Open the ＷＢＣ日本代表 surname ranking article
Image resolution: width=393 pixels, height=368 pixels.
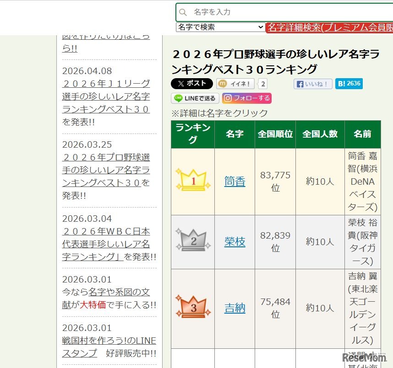(x=105, y=243)
